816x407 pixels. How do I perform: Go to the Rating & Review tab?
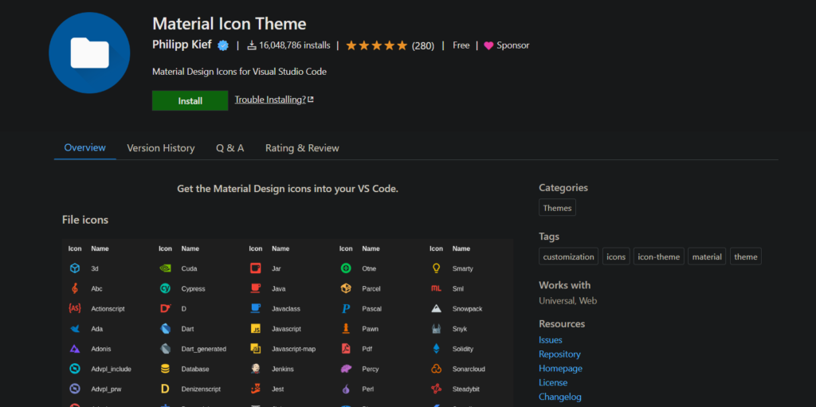pyautogui.click(x=302, y=148)
